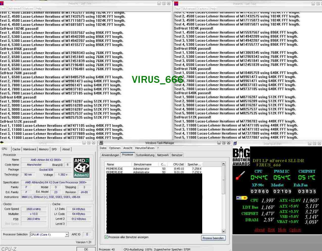322x251 pixels.
Task: Click the Big Brother Awards logo
Action: [241, 156]
